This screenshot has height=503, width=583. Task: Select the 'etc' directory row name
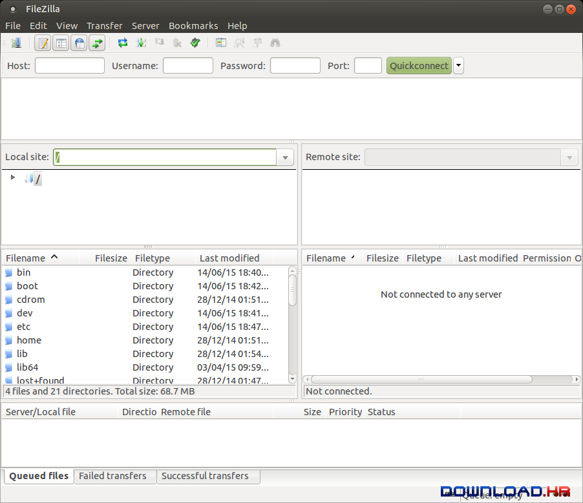(x=23, y=327)
